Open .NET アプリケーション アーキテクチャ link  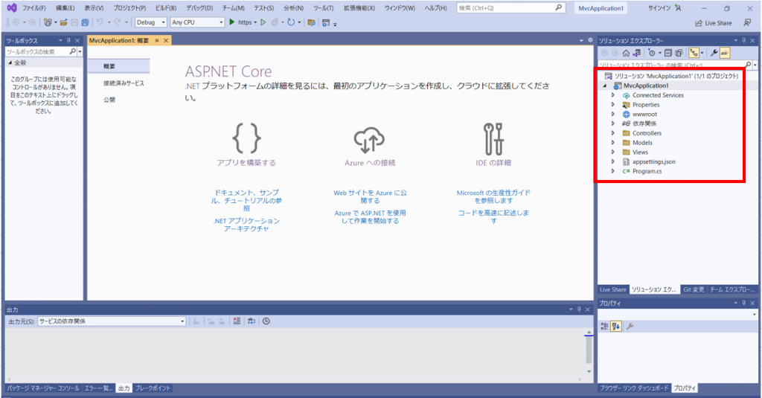tap(246, 225)
